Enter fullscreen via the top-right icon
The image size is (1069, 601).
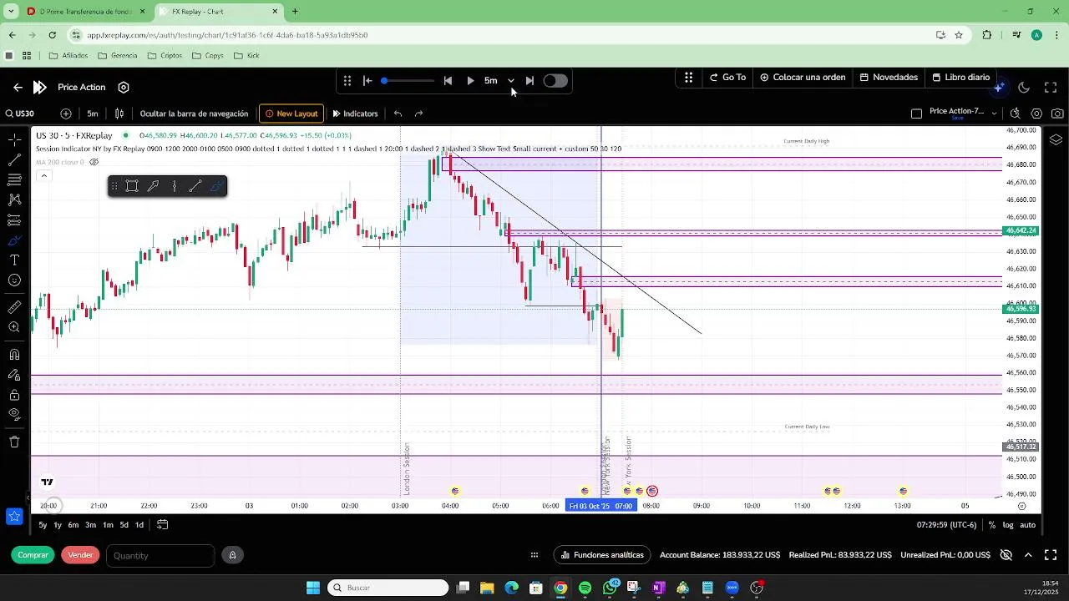(1051, 87)
